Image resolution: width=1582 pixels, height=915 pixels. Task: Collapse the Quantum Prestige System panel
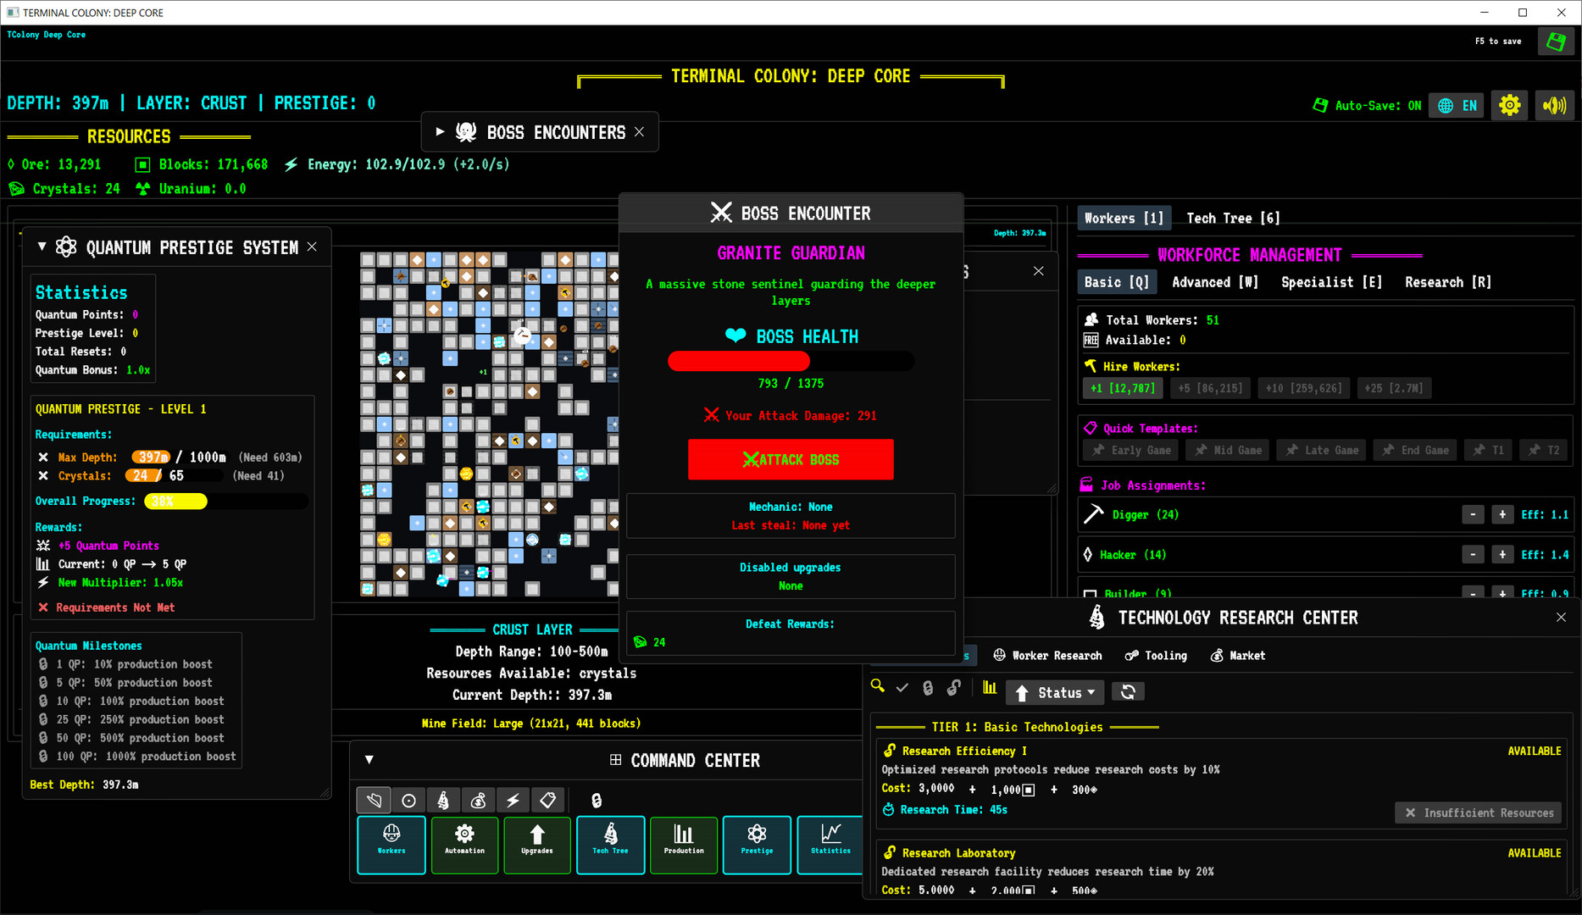click(x=41, y=247)
